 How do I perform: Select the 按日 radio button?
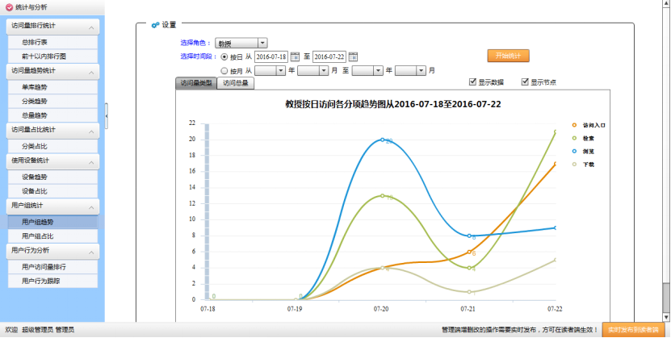pyautogui.click(x=224, y=57)
